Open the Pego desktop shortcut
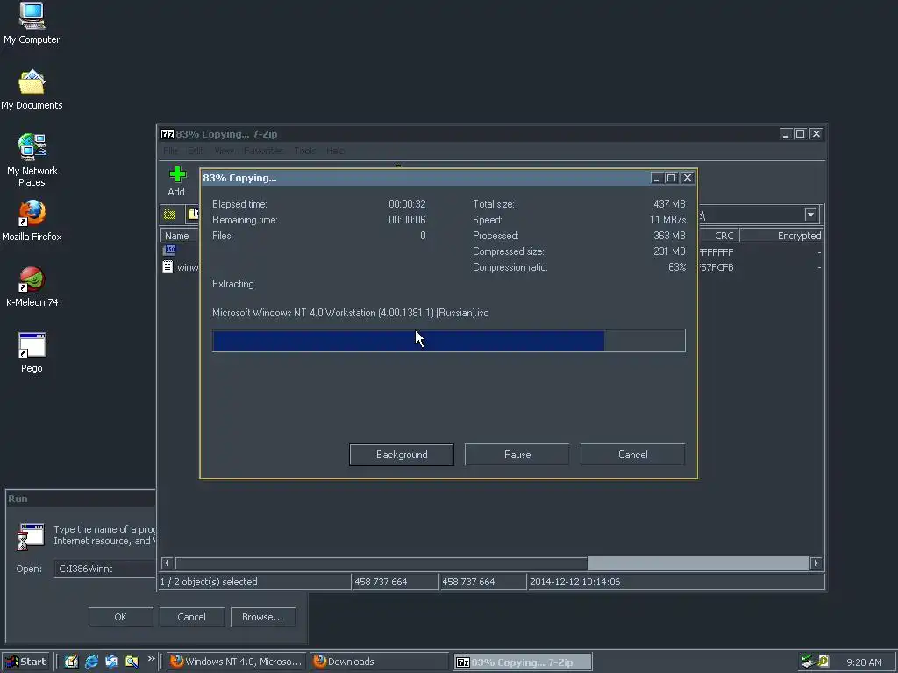Image resolution: width=898 pixels, height=673 pixels. (32, 352)
